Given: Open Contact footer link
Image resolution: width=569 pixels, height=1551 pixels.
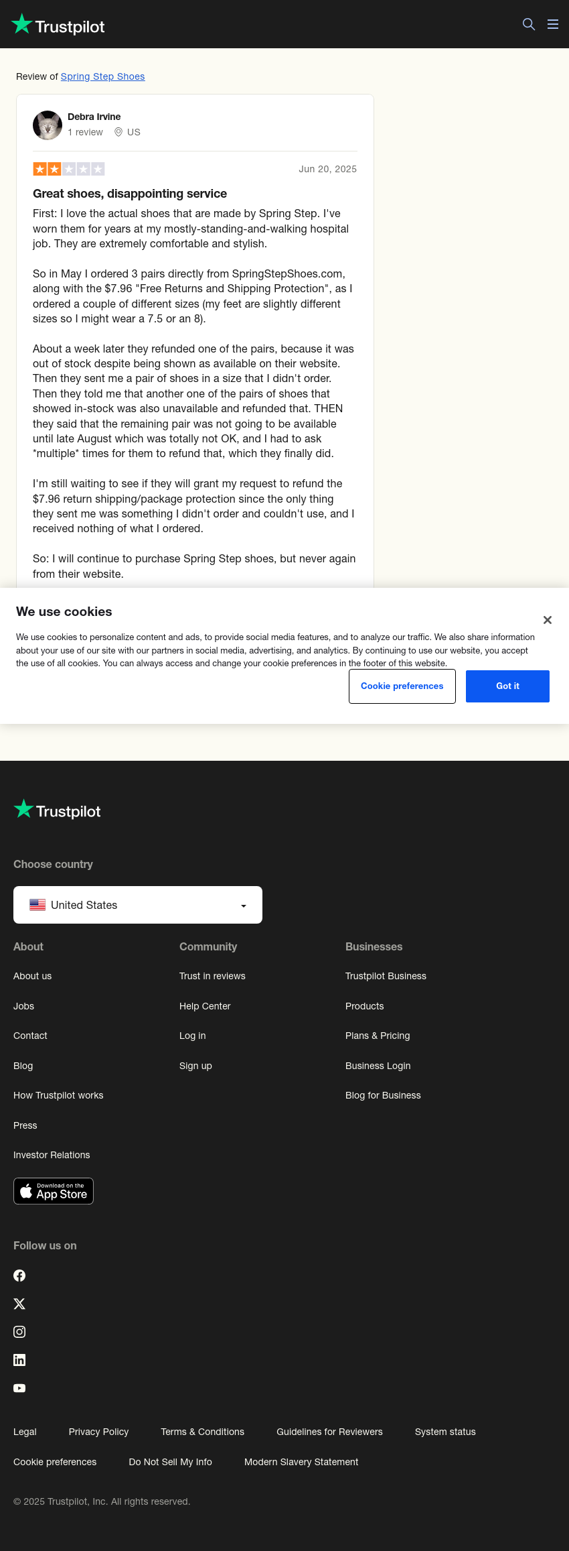Looking at the screenshot, I should (30, 1036).
